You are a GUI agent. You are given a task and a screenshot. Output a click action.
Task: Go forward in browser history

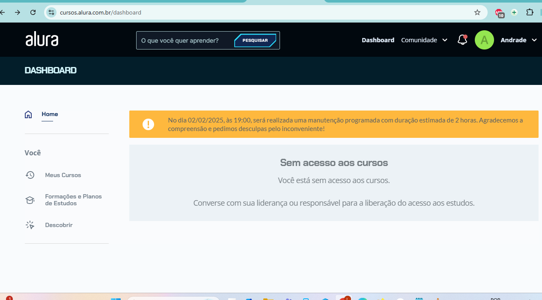pyautogui.click(x=18, y=12)
